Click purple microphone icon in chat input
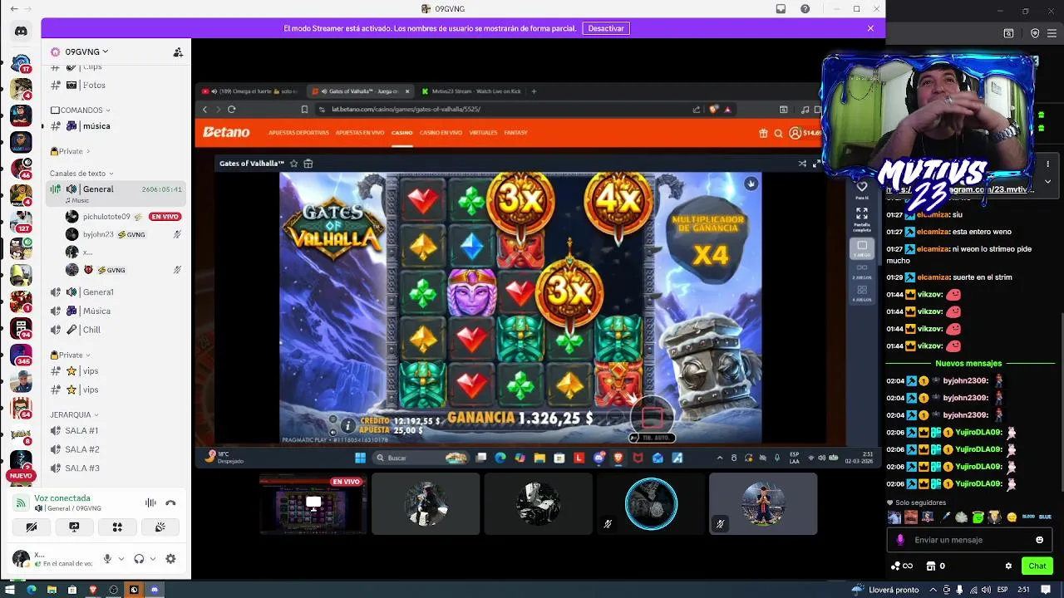The width and height of the screenshot is (1064, 598). click(900, 540)
